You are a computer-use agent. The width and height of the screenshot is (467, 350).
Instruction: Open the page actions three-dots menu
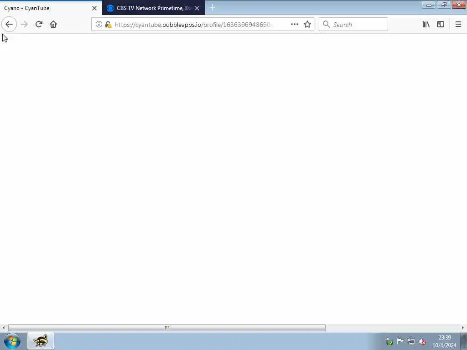tap(294, 25)
